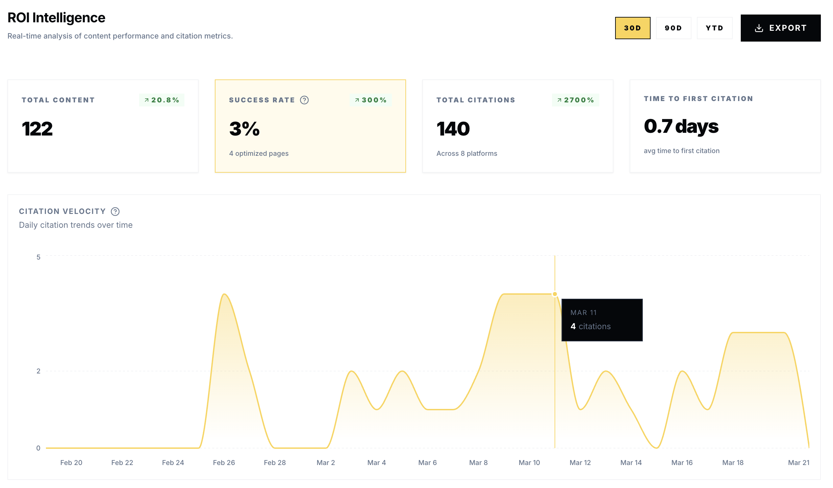Click the Mar 2 axis label
This screenshot has height=488, width=833.
[x=326, y=463]
